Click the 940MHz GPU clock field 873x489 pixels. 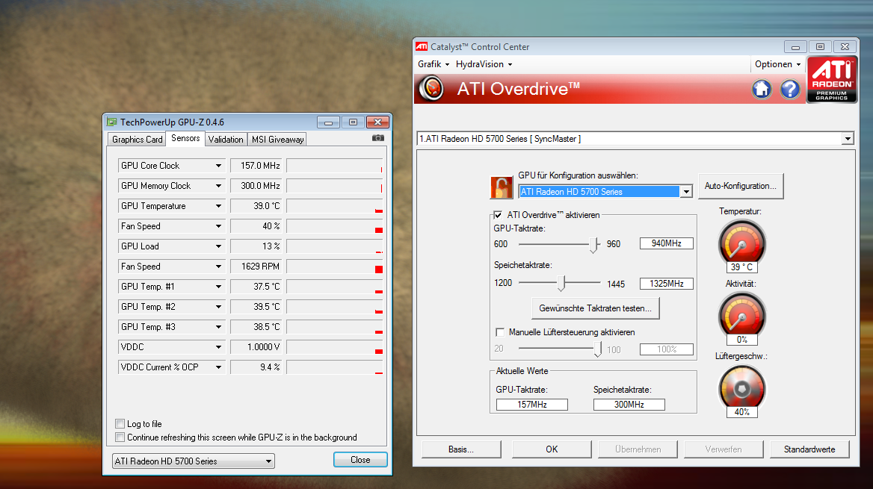(667, 243)
